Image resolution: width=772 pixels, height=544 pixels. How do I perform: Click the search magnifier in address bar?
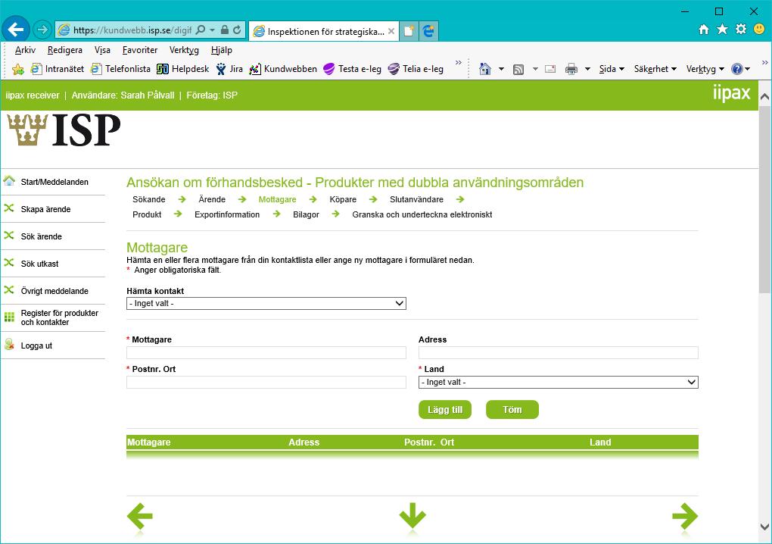(x=201, y=30)
